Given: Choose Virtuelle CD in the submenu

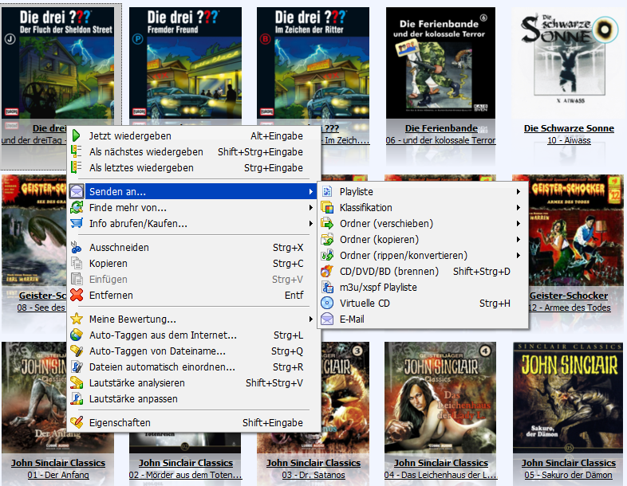Looking at the screenshot, I should 422,303.
